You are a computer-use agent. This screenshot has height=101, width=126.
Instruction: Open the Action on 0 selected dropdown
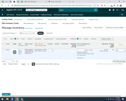pyautogui.click(x=10, y=33)
